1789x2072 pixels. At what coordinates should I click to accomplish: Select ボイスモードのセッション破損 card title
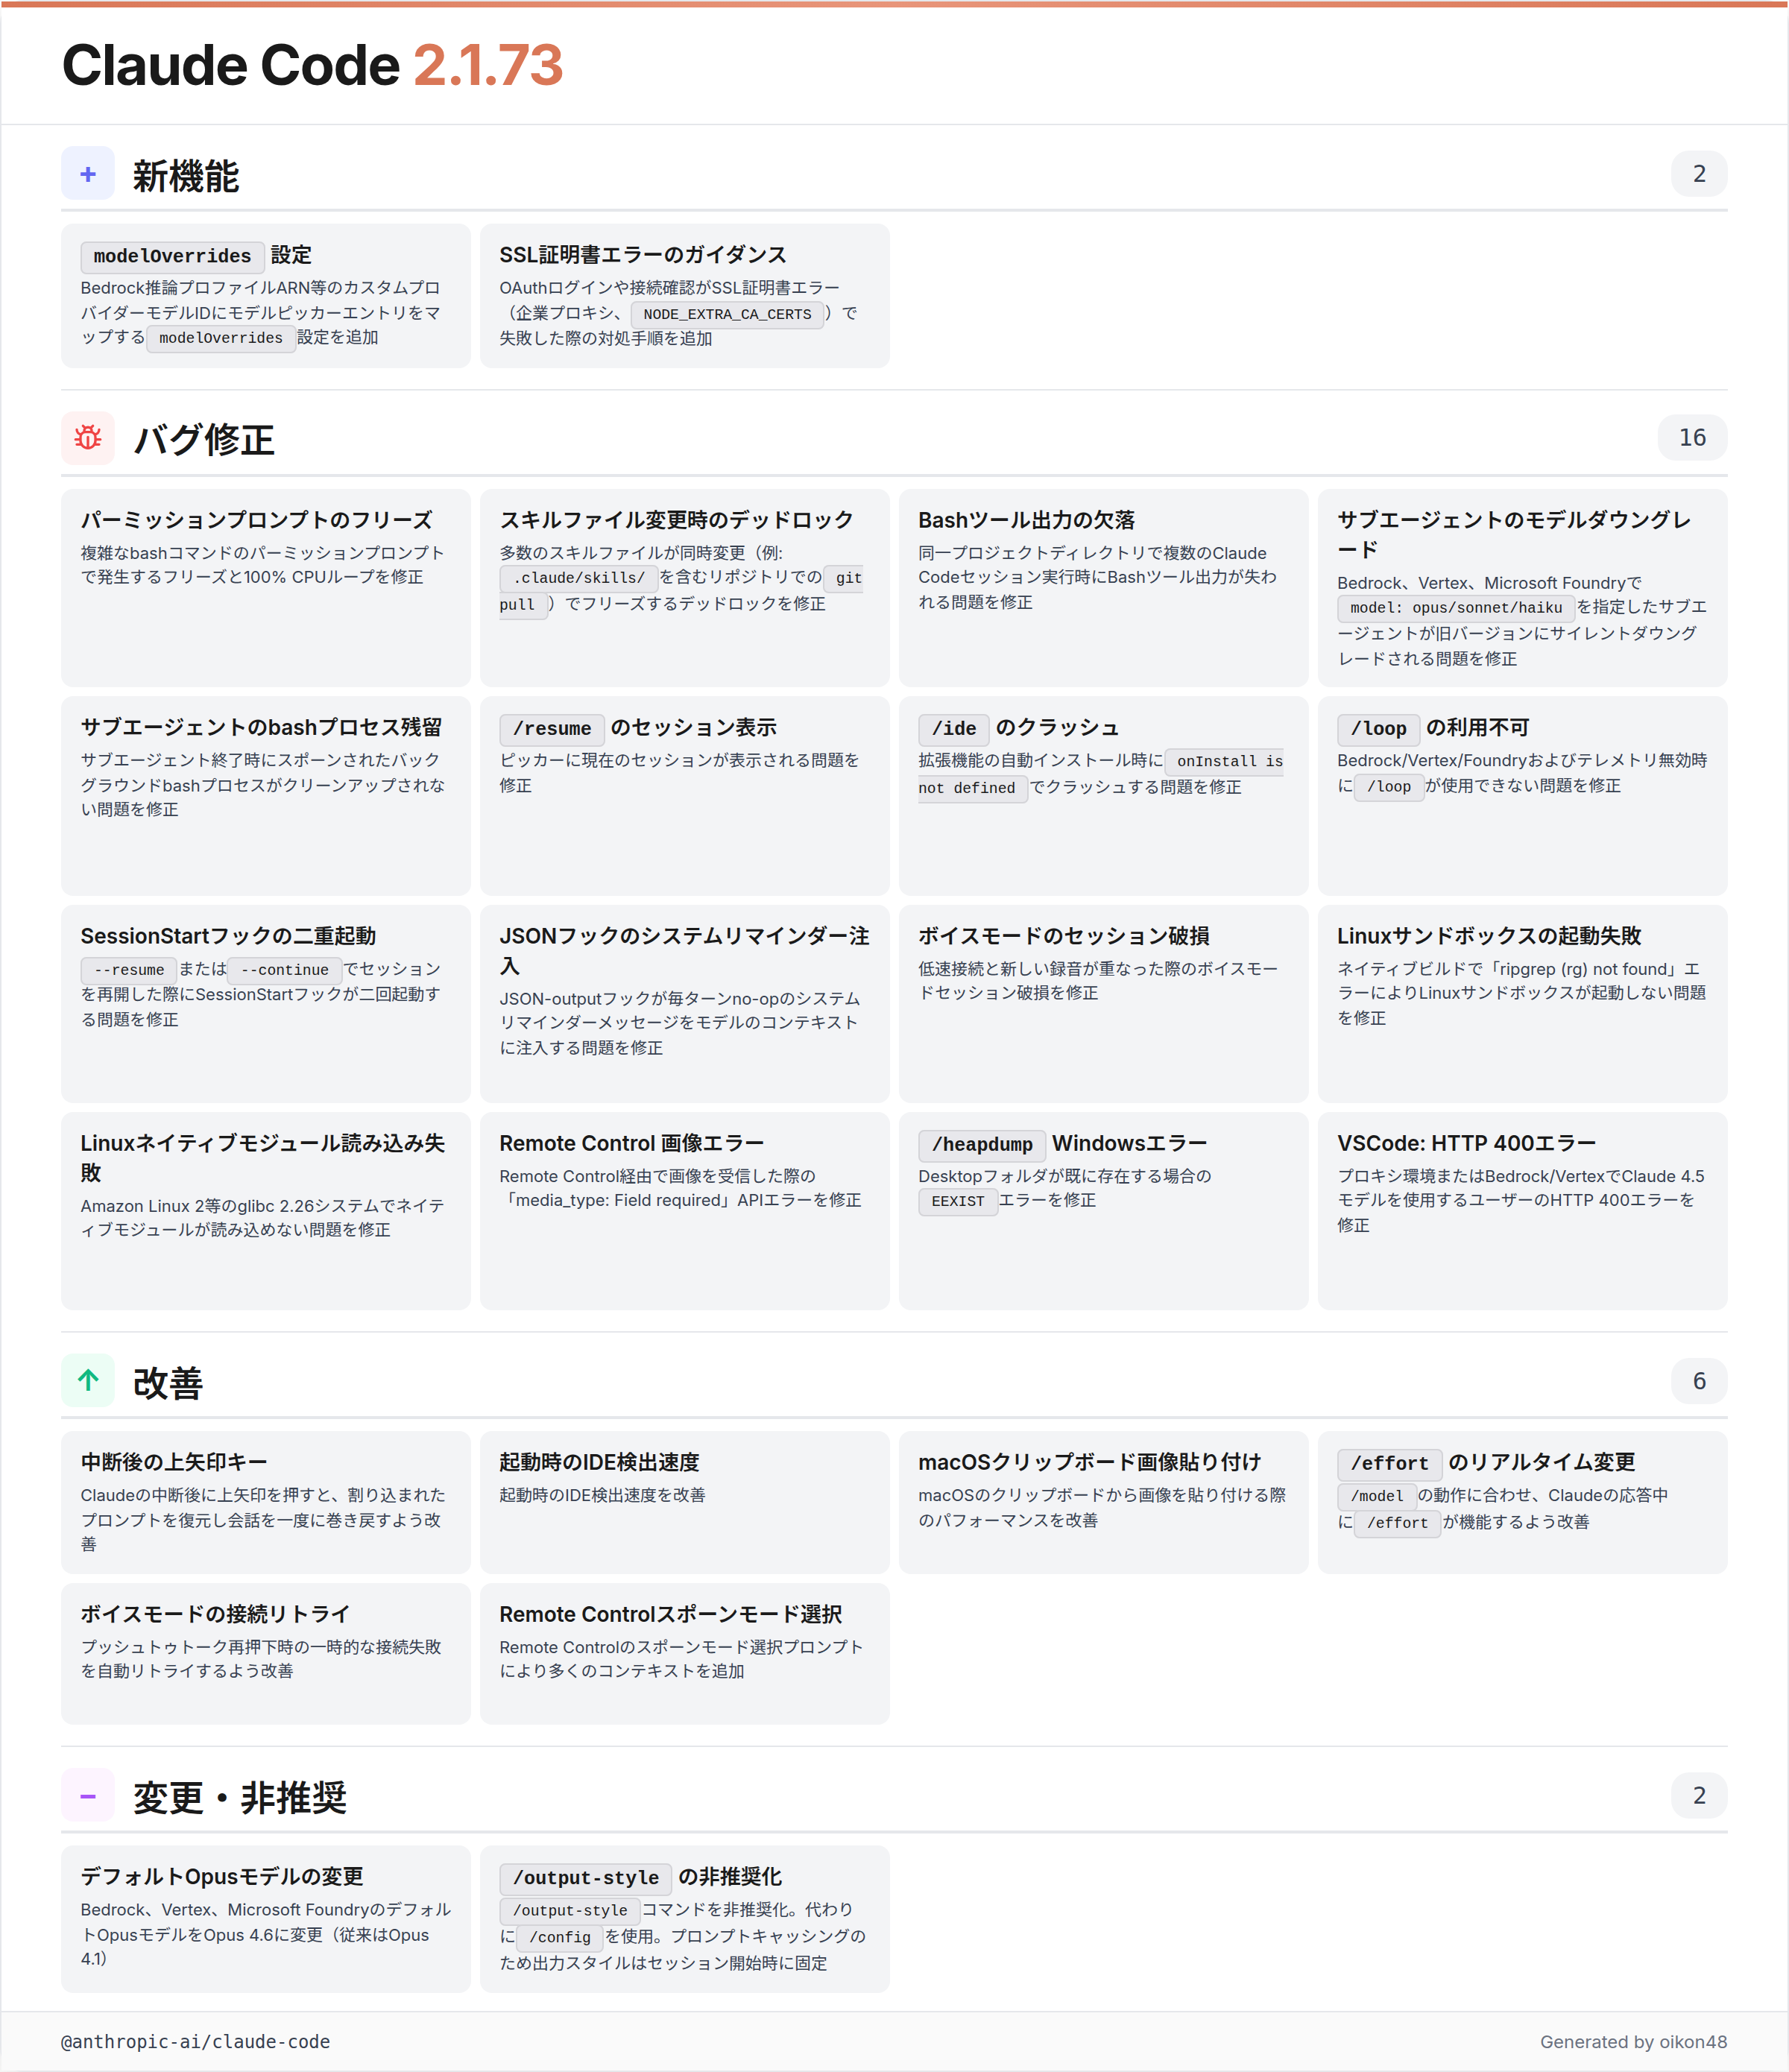pos(1064,936)
